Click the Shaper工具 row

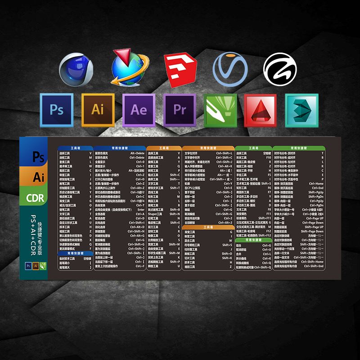pyautogui.click(x=164, y=214)
